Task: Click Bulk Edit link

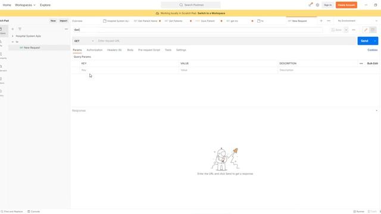Action: coord(373,64)
